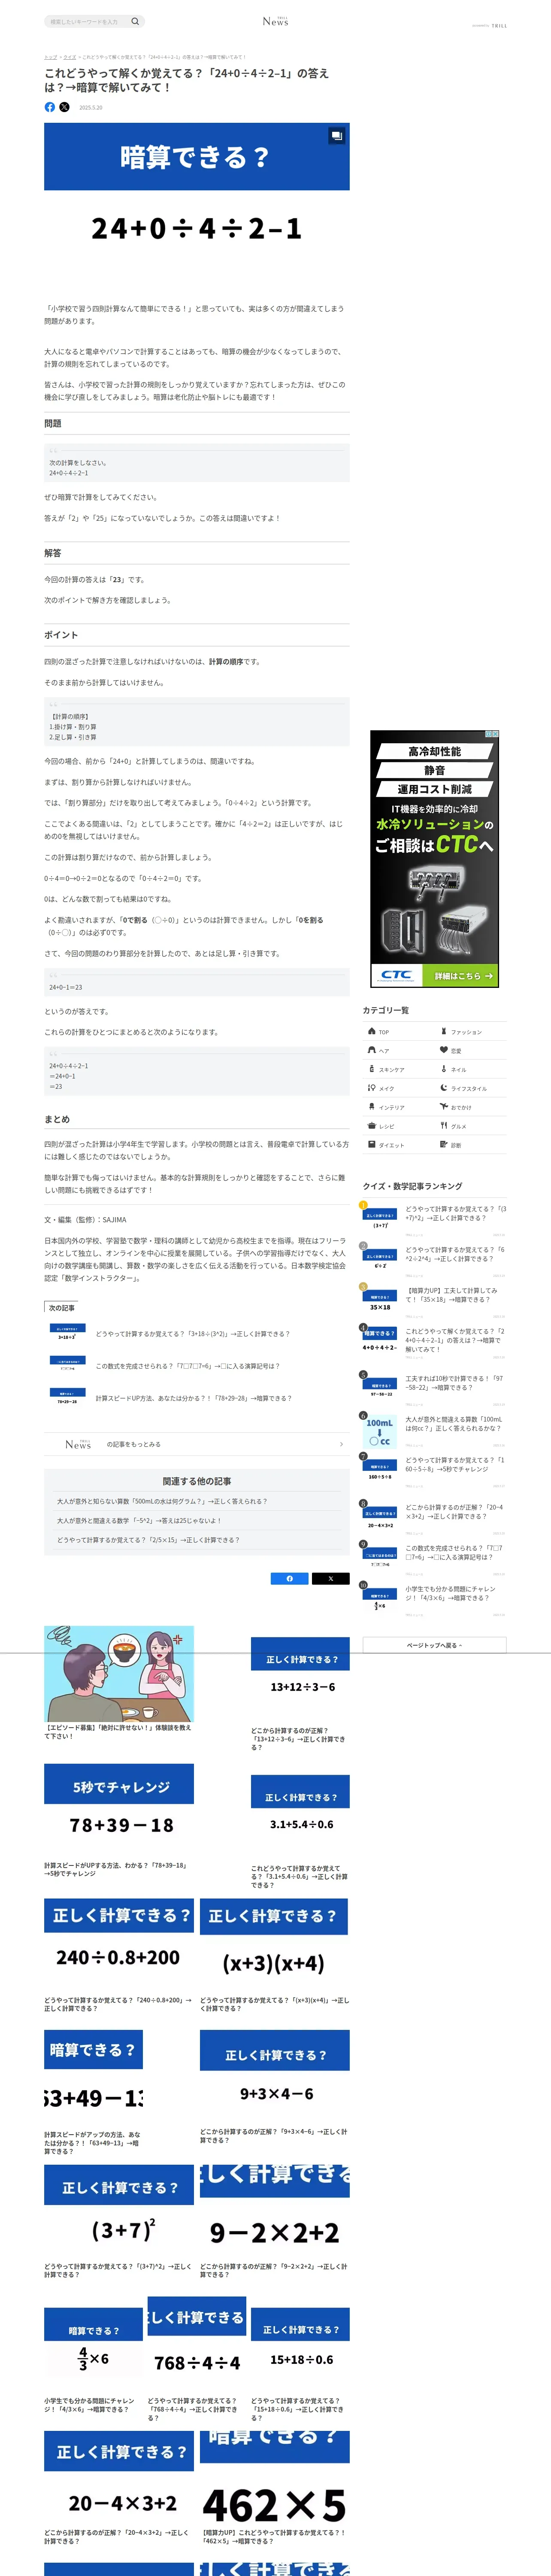Open the クイズ breadcrumb link

point(69,57)
